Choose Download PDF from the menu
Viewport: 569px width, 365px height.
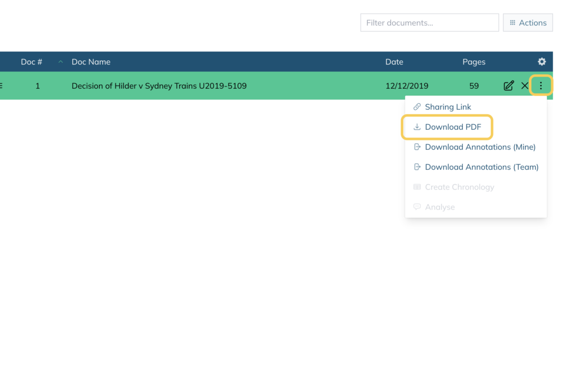[476, 126]
